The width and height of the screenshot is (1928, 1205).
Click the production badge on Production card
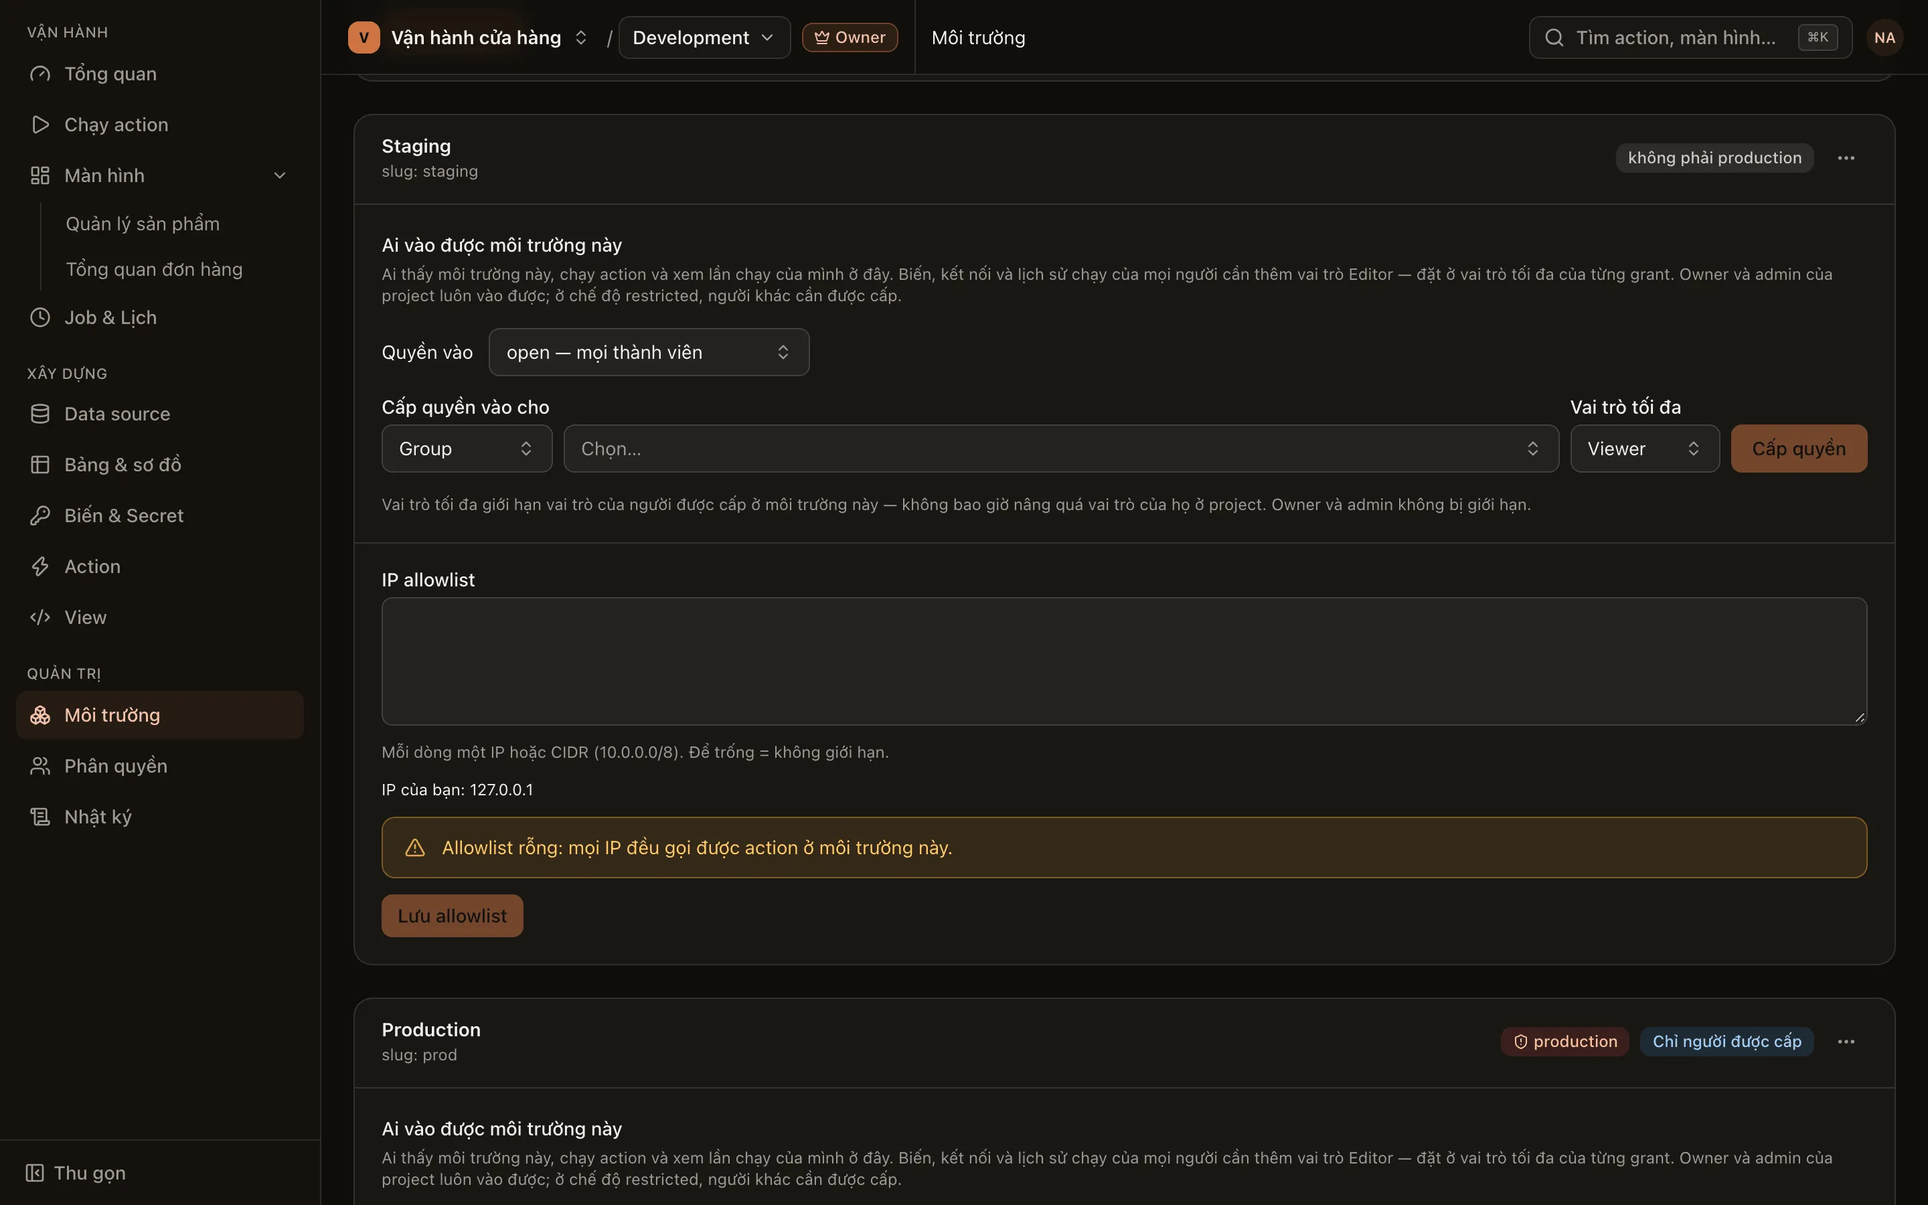[1564, 1042]
